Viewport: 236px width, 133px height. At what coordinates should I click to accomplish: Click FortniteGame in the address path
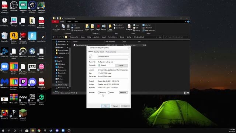coord(113,37)
